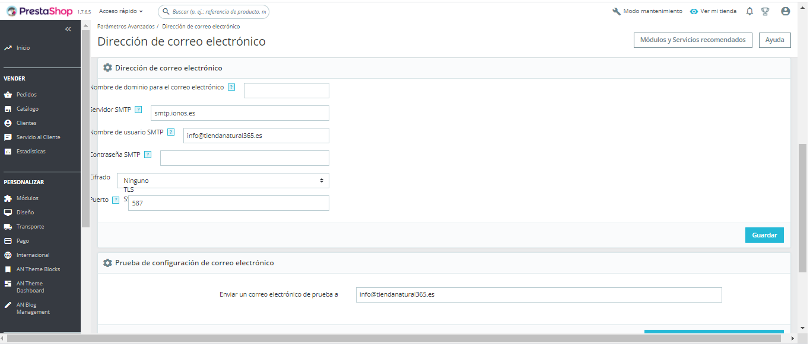Collapse the sidebar with double chevron icon
810x344 pixels.
(x=68, y=29)
